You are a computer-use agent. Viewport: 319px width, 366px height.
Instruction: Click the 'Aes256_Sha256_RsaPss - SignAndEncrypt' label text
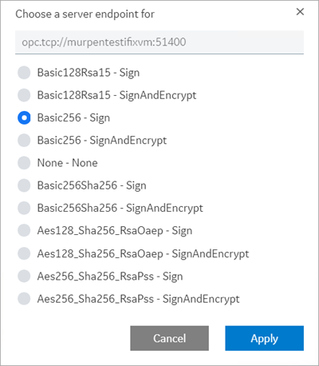point(138,299)
